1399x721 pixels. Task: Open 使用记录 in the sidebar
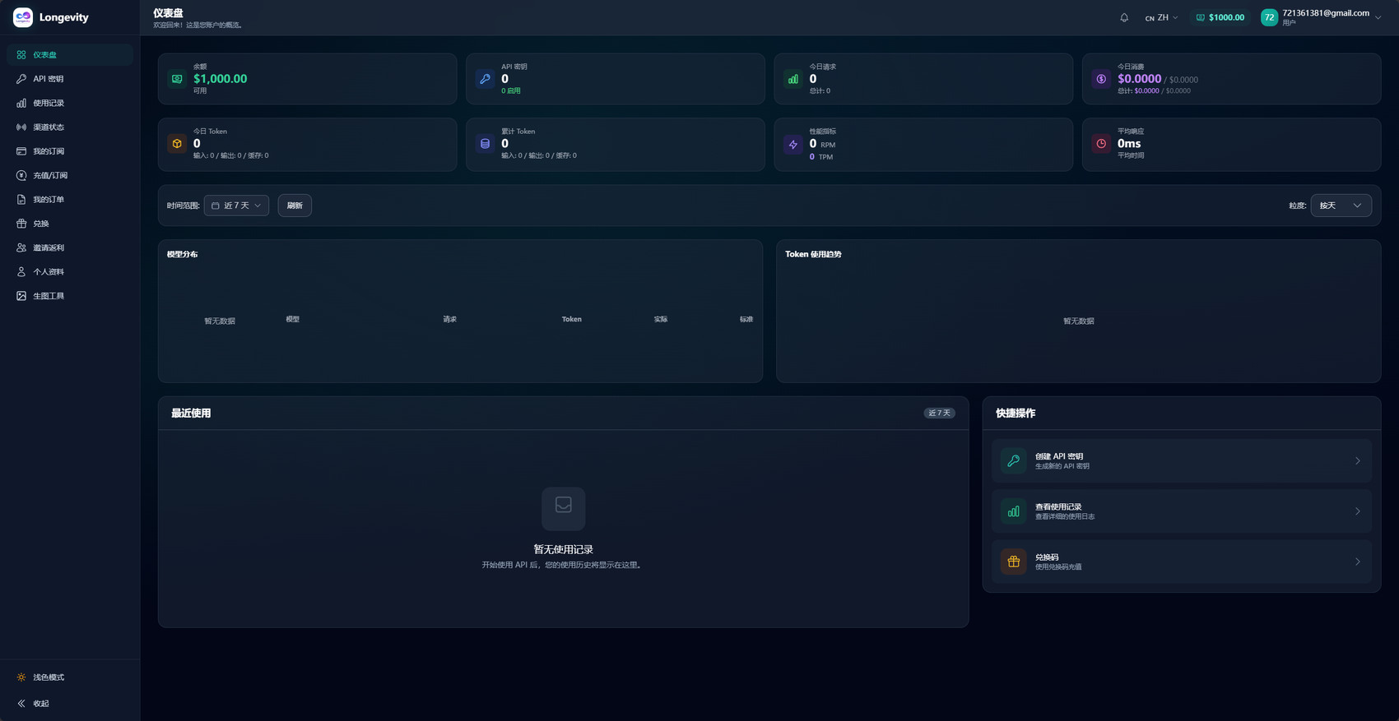click(x=70, y=104)
